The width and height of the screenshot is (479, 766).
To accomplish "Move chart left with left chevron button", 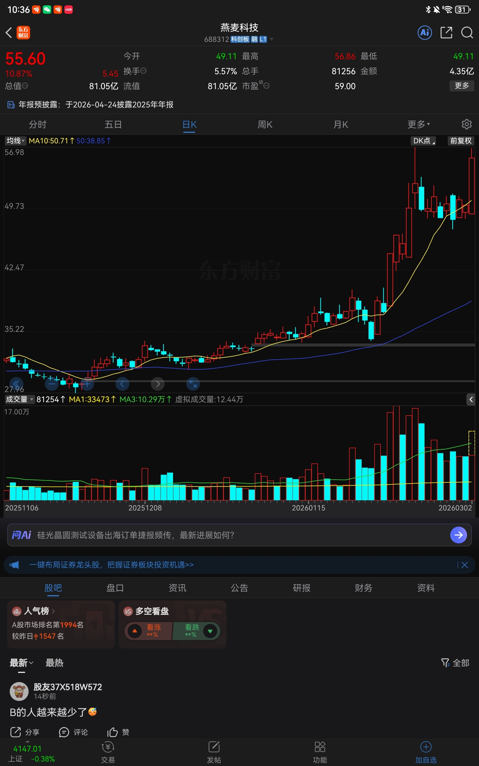I will click(122, 384).
